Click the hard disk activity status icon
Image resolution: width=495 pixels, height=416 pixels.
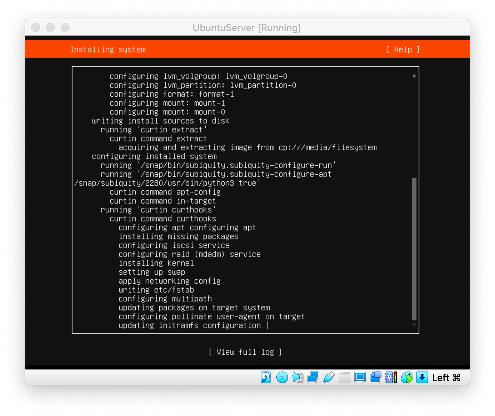tap(266, 377)
